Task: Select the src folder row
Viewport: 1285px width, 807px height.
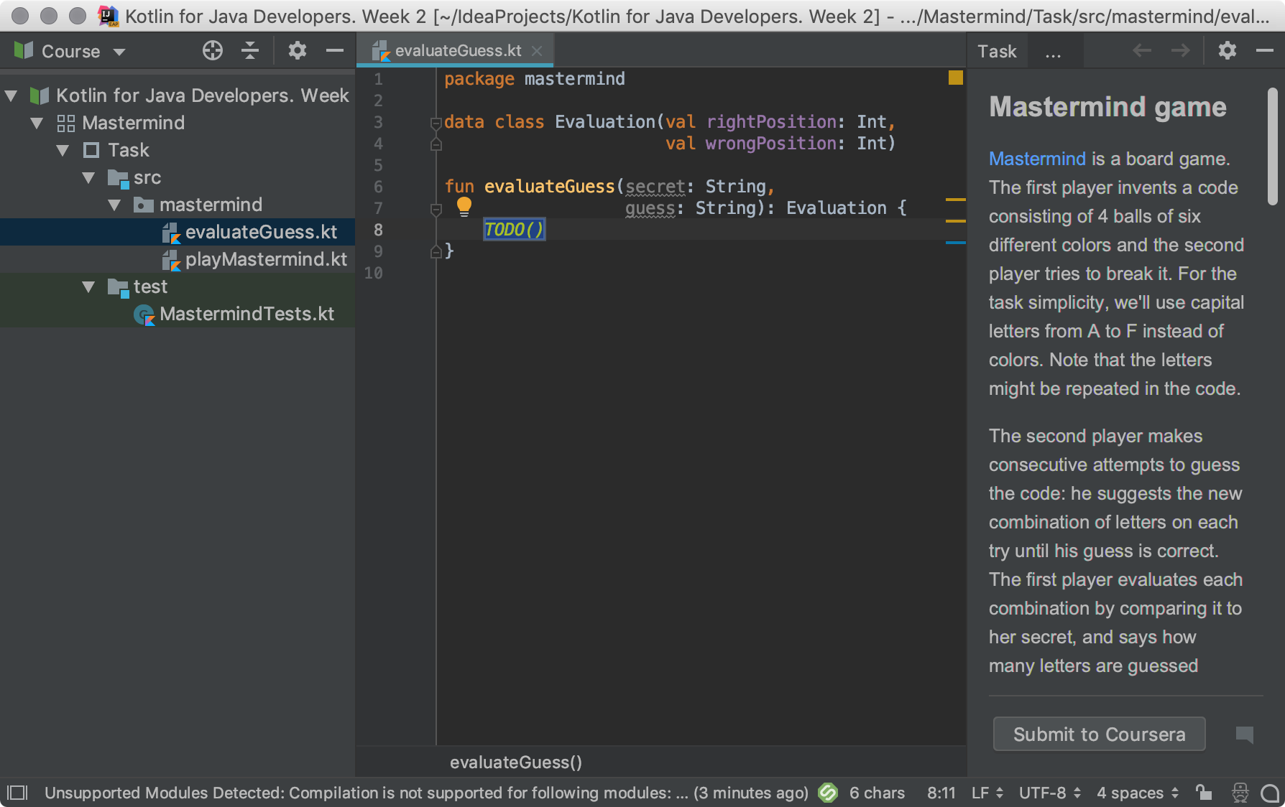Action: pos(178,177)
